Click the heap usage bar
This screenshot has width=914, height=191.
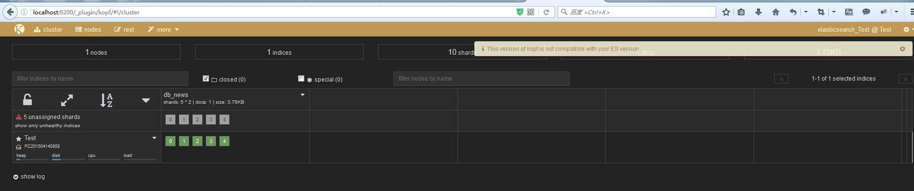32,159
